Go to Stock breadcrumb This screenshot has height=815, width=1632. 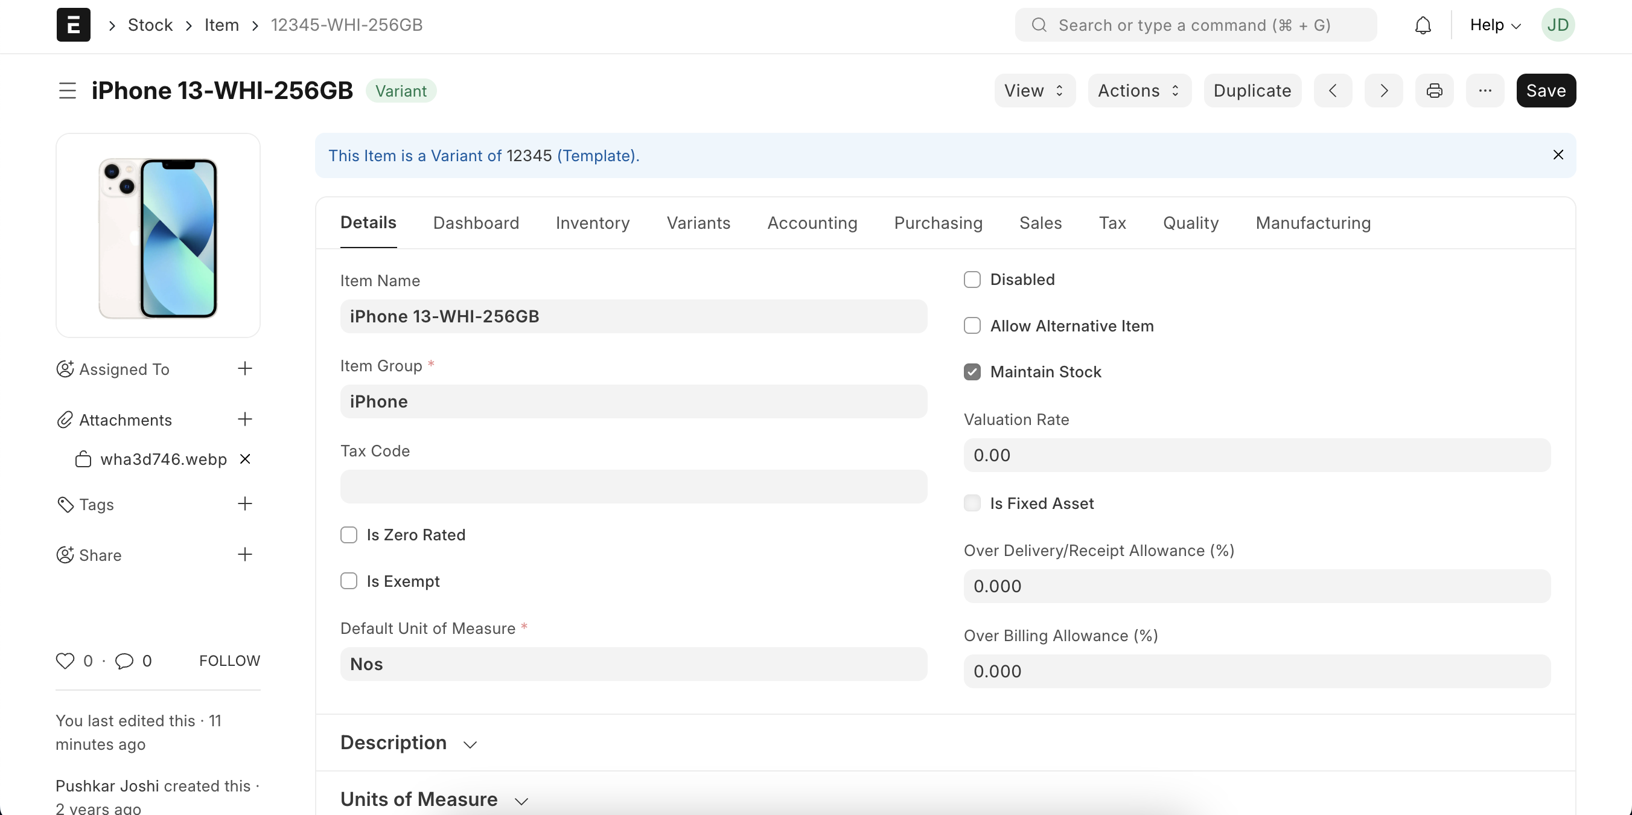coord(150,25)
